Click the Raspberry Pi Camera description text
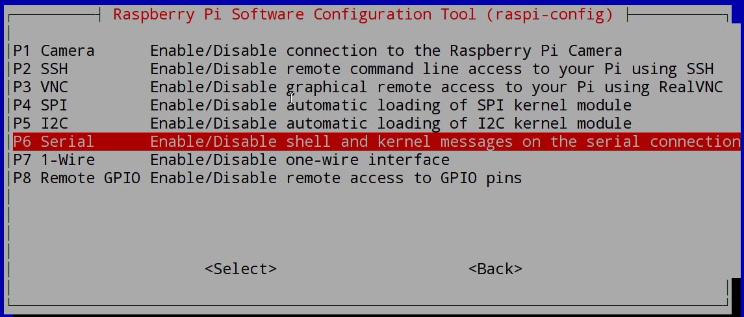 click(386, 50)
